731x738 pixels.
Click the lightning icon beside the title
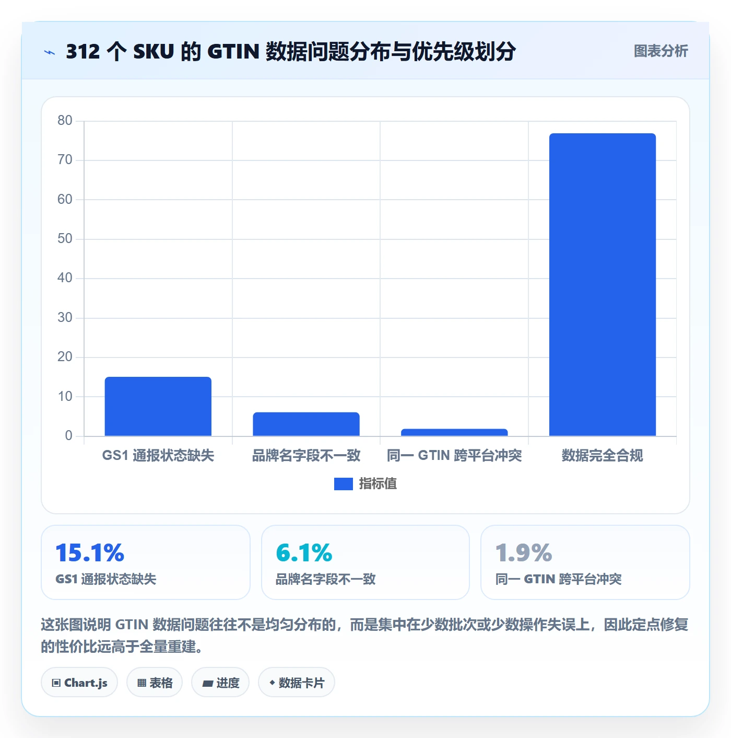pos(50,52)
